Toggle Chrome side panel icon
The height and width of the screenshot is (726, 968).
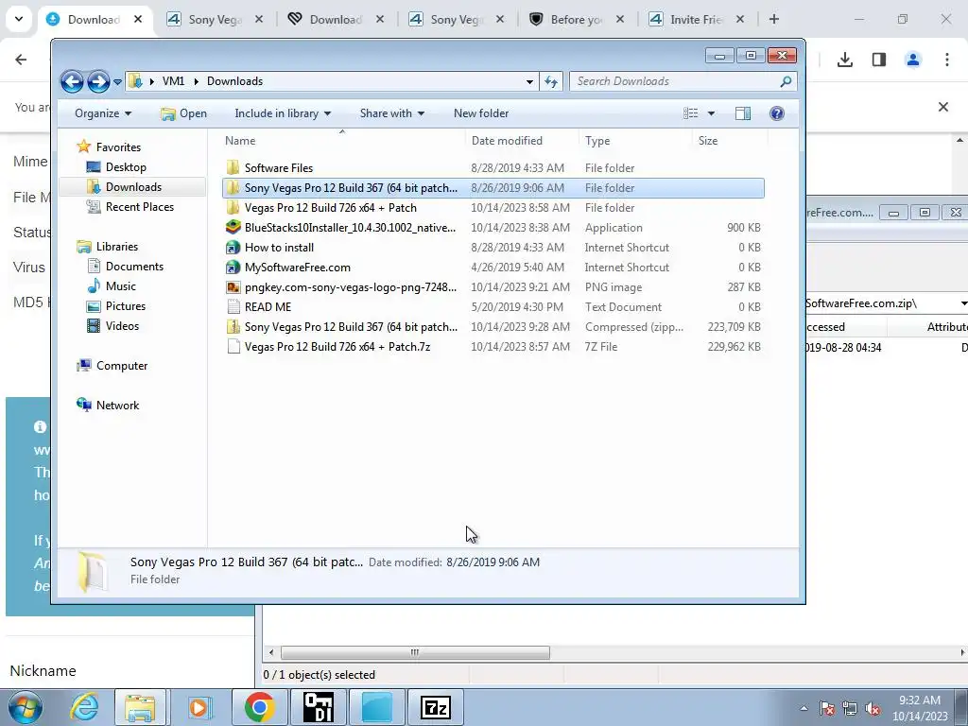(x=878, y=60)
